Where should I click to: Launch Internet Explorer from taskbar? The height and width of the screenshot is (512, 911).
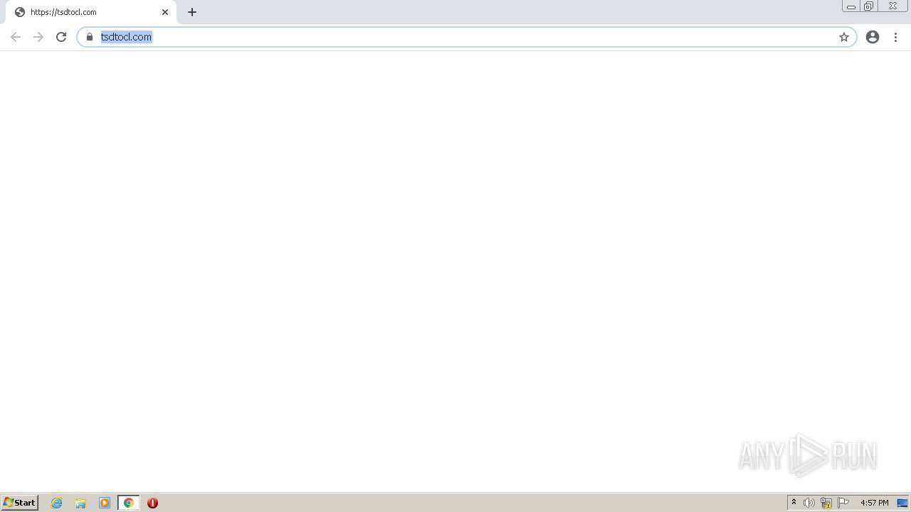[x=57, y=503]
